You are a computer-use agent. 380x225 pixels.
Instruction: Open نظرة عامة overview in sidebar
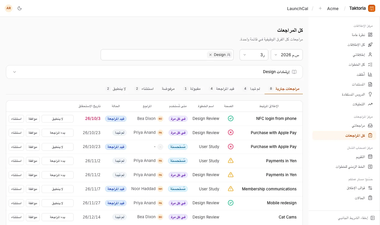click(x=344, y=35)
